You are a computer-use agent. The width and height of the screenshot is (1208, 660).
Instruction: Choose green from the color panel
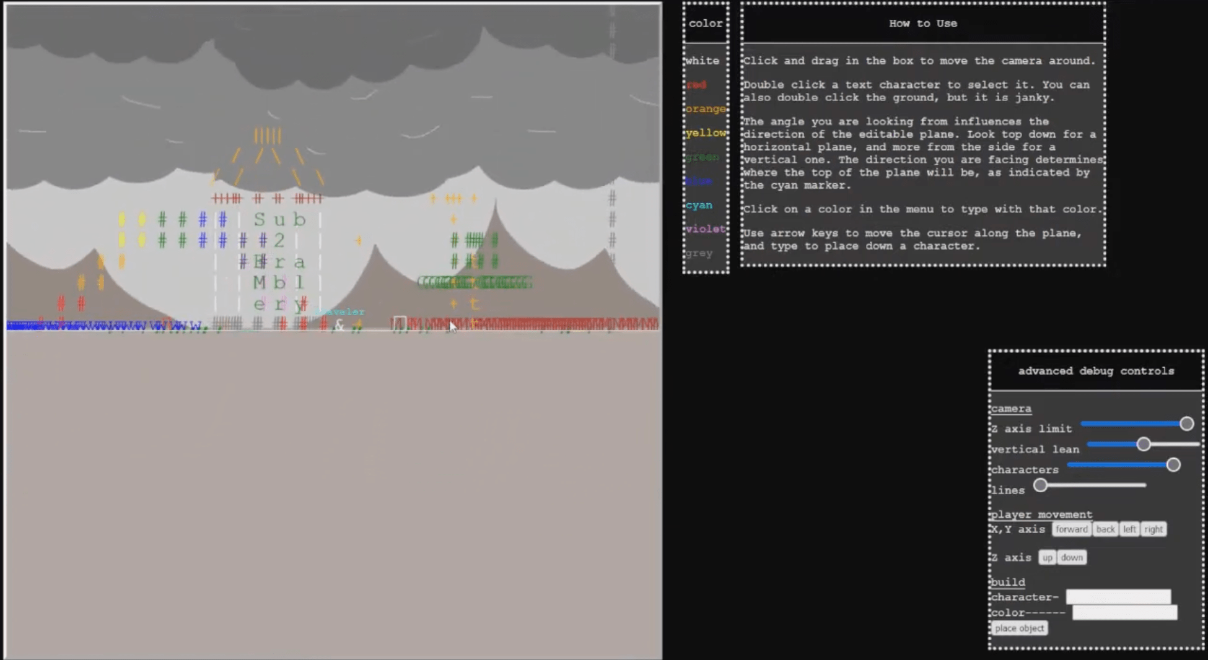(x=702, y=157)
